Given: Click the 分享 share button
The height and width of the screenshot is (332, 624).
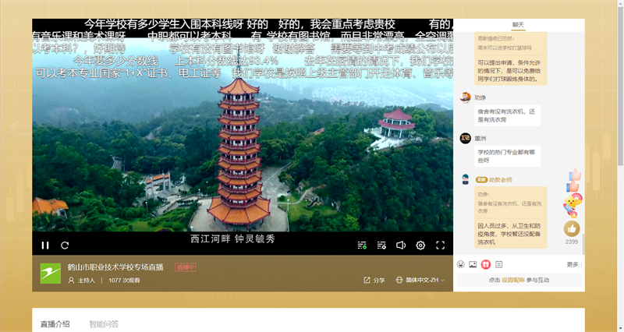Looking at the screenshot, I should [374, 280].
